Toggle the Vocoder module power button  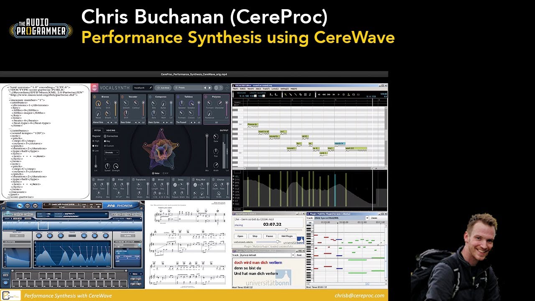tap(122, 97)
